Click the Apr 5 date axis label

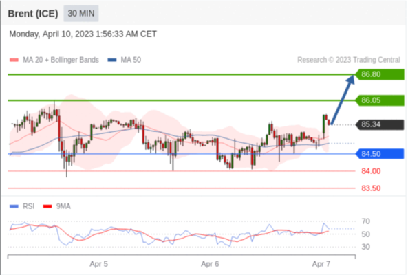click(x=98, y=264)
